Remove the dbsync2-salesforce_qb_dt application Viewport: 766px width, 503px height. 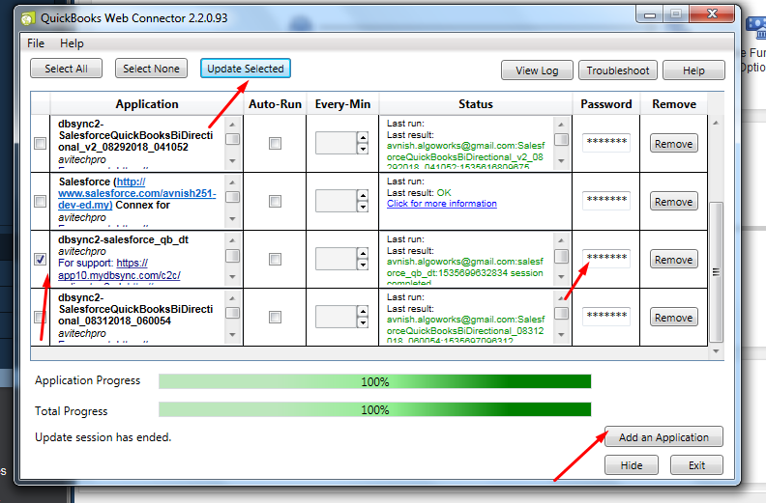(x=674, y=260)
